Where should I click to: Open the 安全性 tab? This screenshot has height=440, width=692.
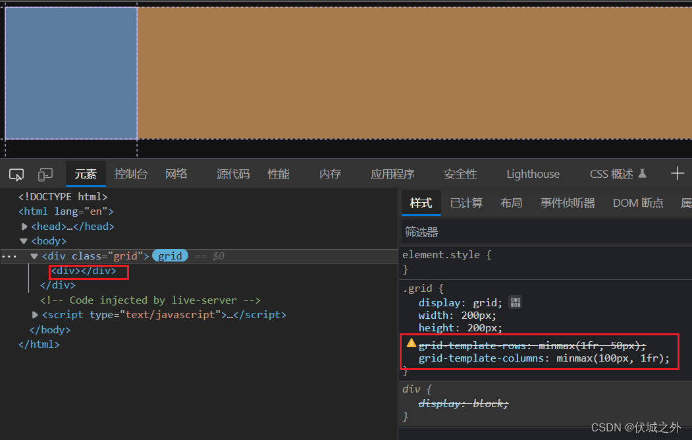(x=460, y=174)
